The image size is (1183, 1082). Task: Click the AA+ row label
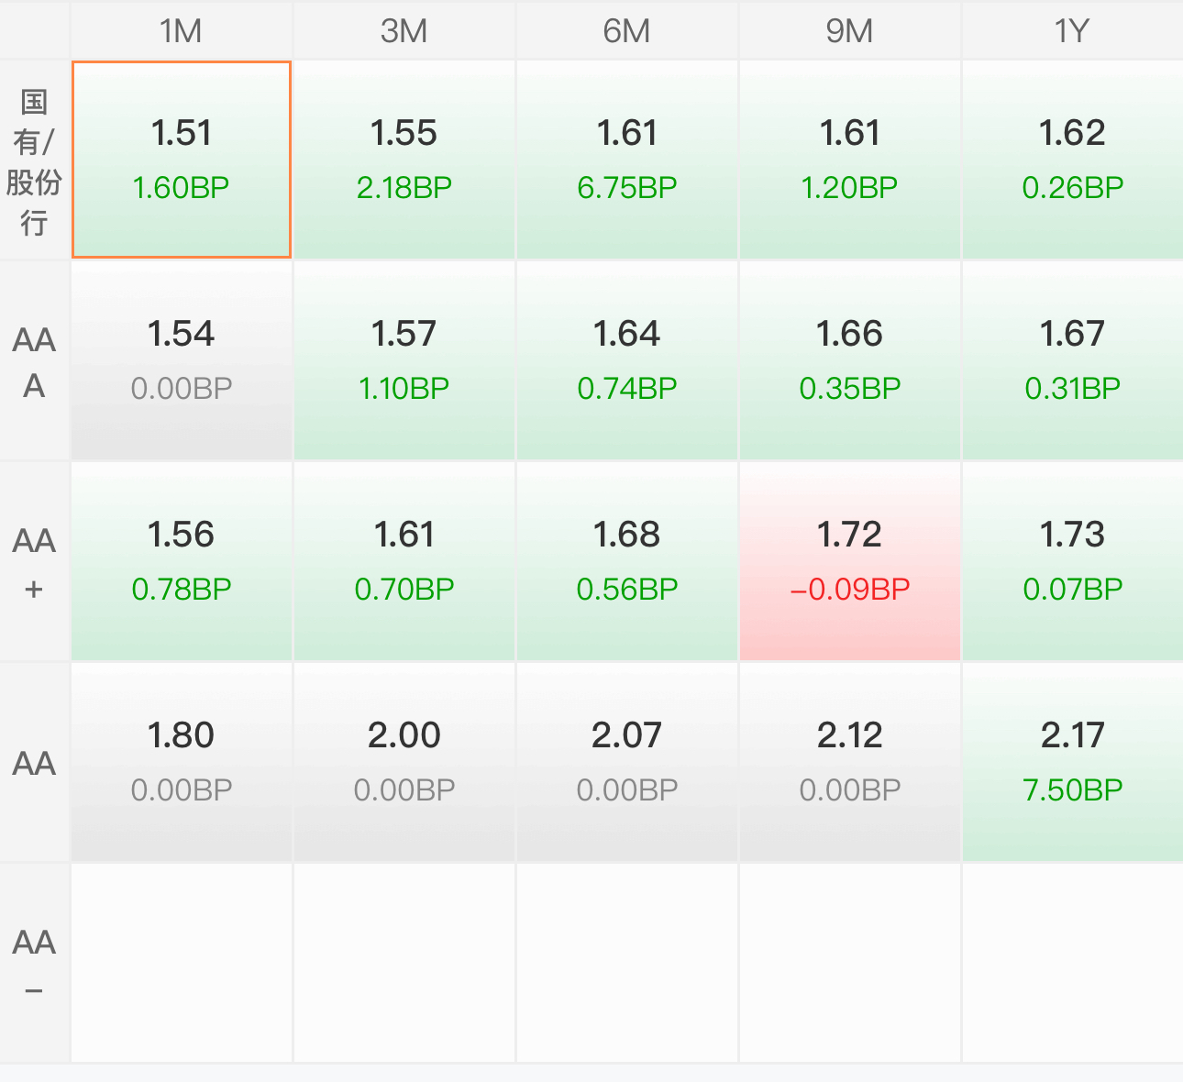click(x=35, y=562)
